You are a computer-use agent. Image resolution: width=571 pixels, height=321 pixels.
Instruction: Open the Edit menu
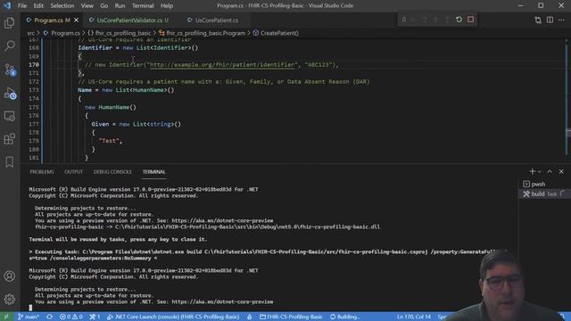[38, 6]
